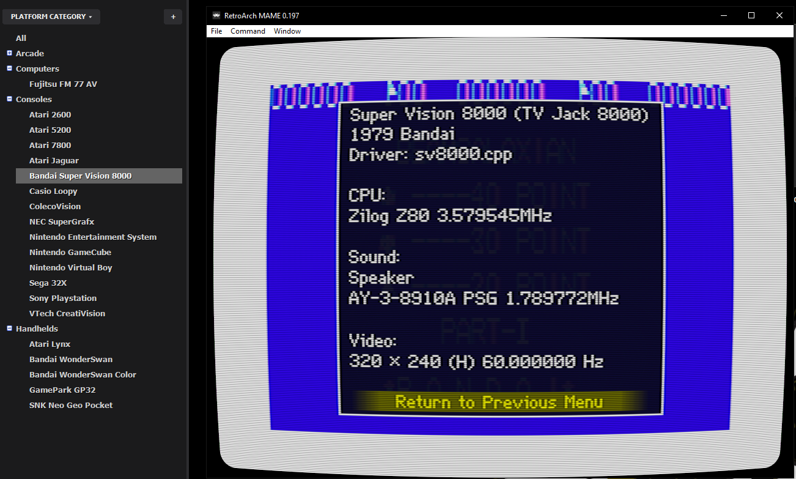Collapse the Handhelds category
Viewport: 796px width, 479px height.
(9, 329)
